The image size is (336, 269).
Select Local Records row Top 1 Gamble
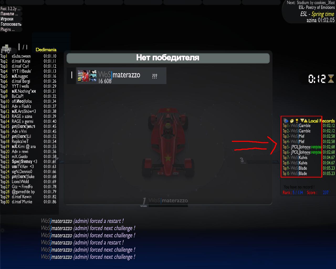pos(309,126)
